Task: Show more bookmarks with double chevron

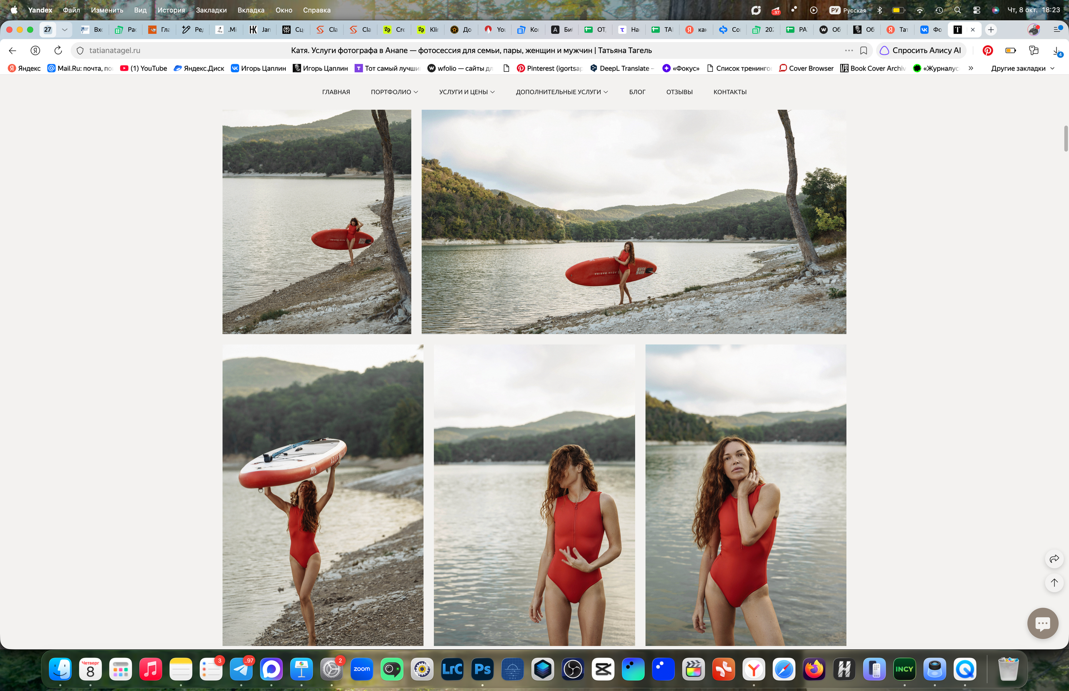Action: (971, 68)
